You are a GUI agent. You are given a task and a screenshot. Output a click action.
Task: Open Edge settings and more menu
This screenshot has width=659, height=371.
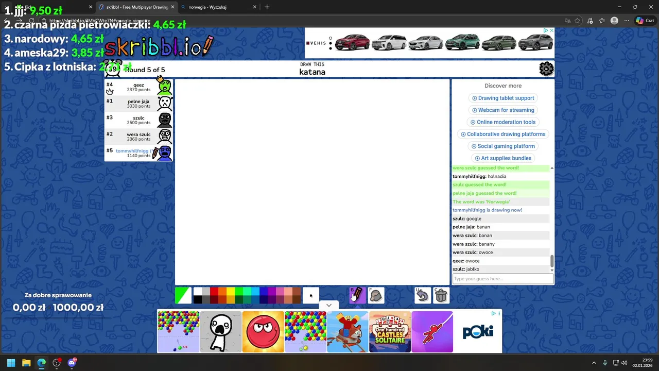click(x=627, y=21)
